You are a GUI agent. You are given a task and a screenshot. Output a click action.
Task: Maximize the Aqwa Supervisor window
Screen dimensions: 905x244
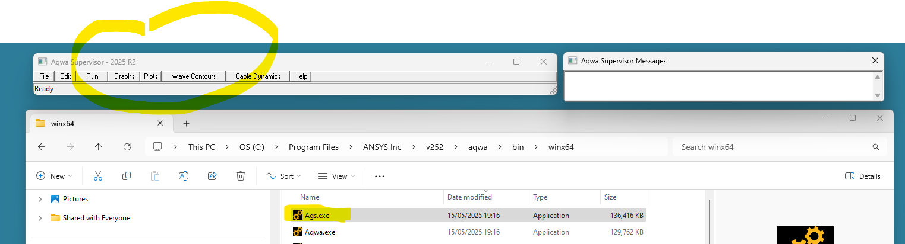pos(516,62)
